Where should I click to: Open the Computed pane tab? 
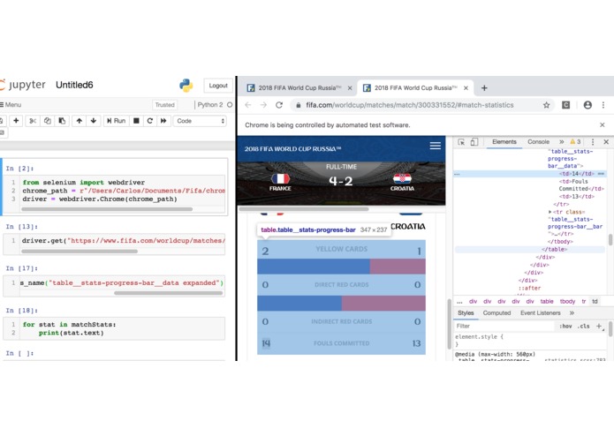click(497, 313)
